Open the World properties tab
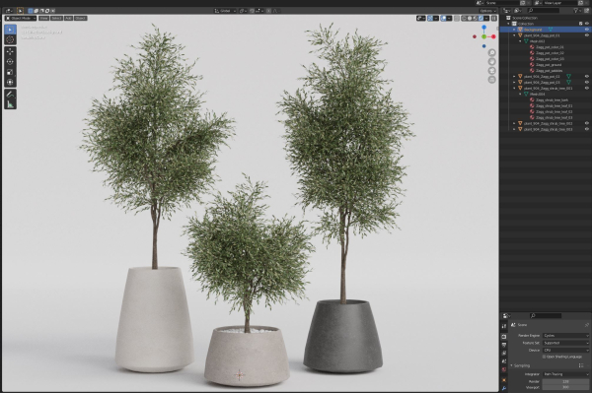592x393 pixels. pos(504,370)
